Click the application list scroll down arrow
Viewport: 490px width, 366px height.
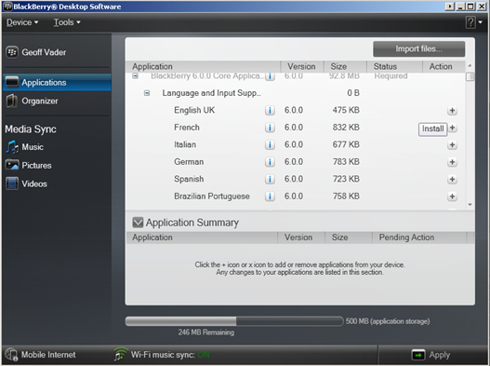tap(470, 205)
